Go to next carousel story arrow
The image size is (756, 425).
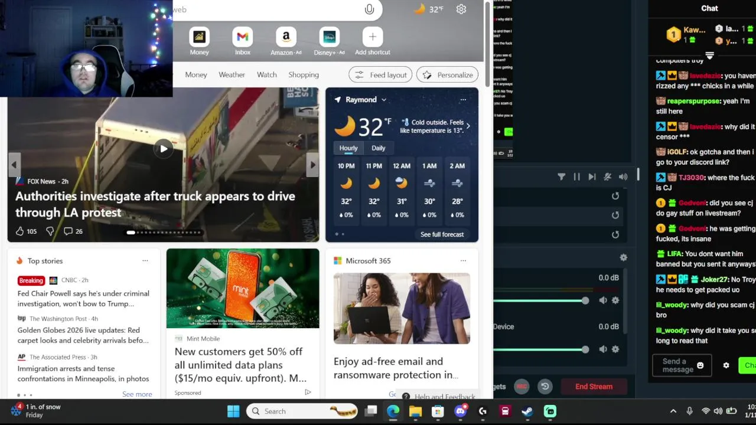(x=312, y=165)
